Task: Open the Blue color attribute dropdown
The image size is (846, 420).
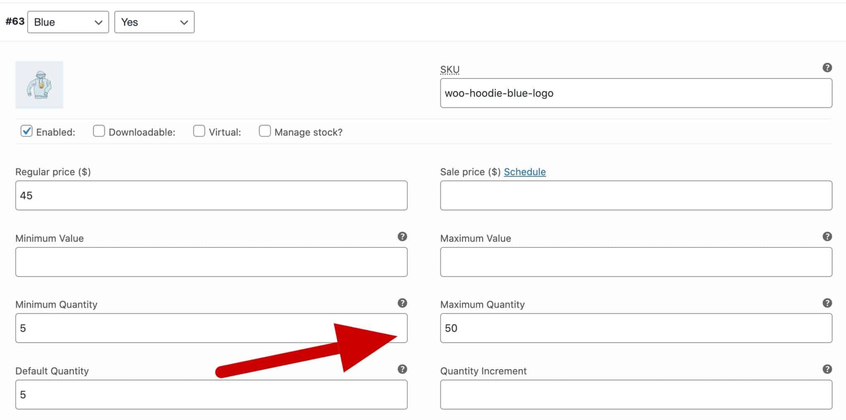Action: pyautogui.click(x=68, y=22)
